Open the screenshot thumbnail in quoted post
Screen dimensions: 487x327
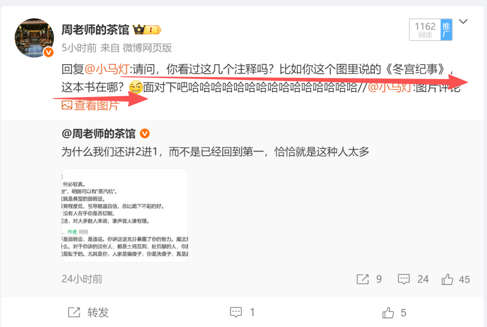(125, 215)
